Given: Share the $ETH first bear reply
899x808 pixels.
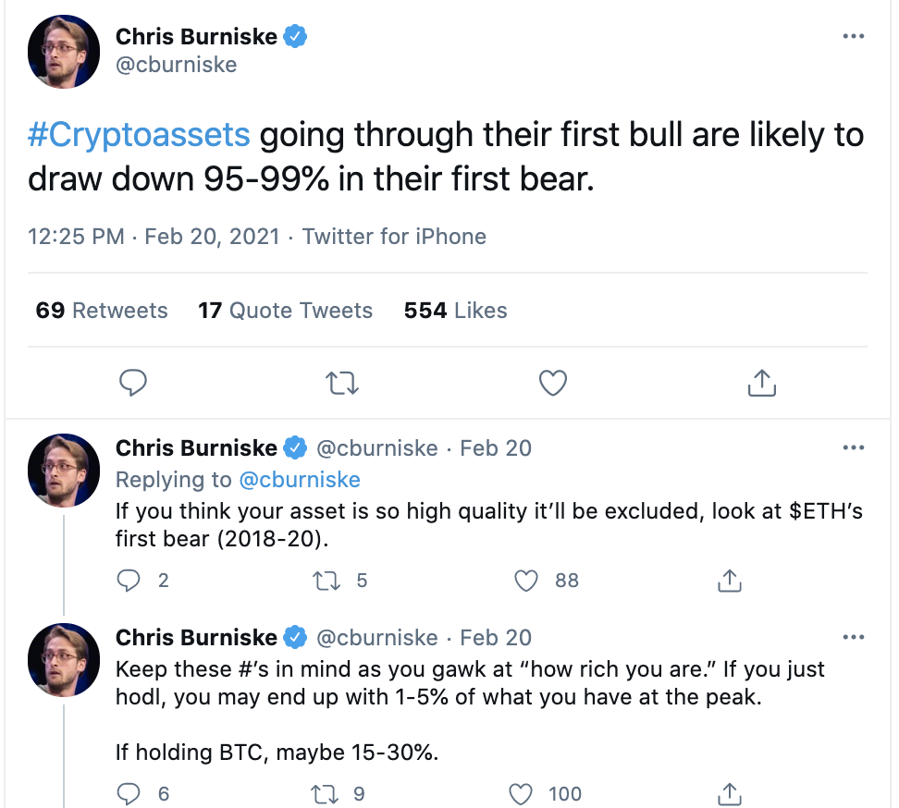Looking at the screenshot, I should point(729,581).
